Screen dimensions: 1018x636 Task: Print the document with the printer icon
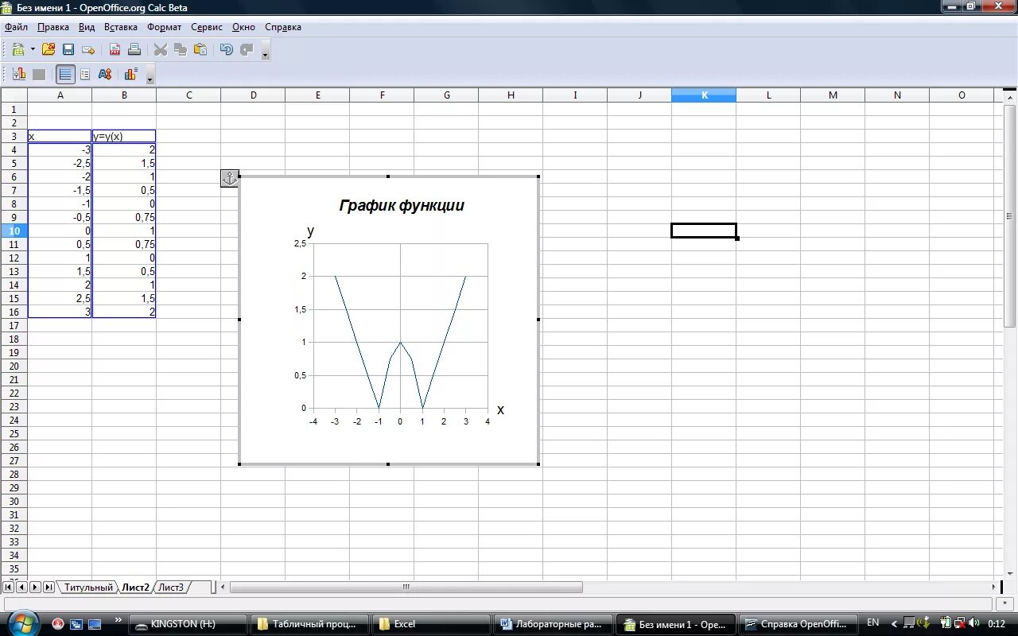[x=134, y=49]
